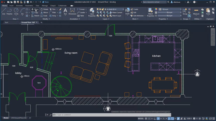The image size is (216, 121).
Task: Click the Match Layer button
Action: click(115, 16)
